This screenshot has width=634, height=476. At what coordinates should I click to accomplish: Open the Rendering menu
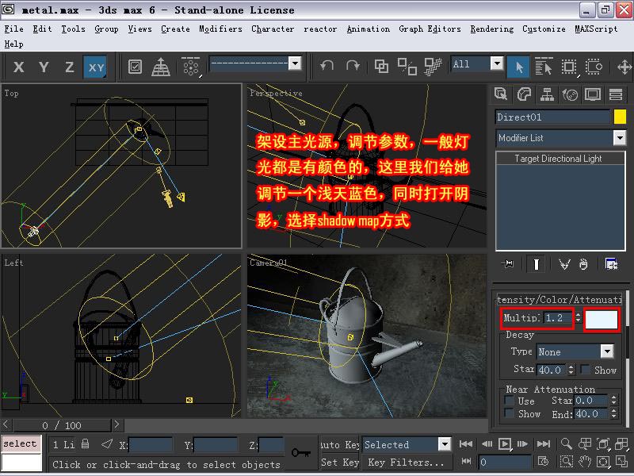click(x=491, y=29)
